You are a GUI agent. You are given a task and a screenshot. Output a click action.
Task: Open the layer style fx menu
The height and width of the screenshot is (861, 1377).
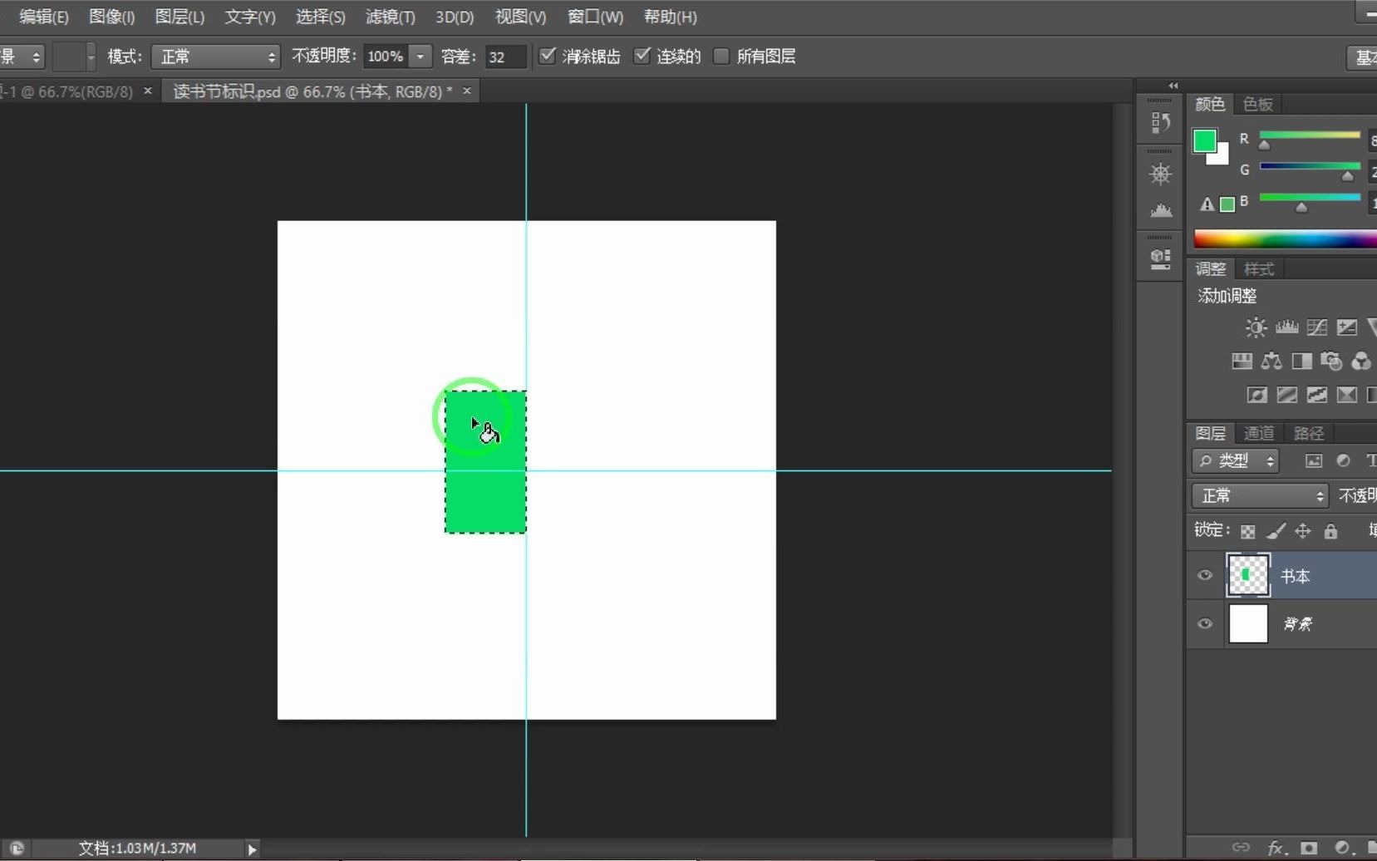click(1277, 848)
